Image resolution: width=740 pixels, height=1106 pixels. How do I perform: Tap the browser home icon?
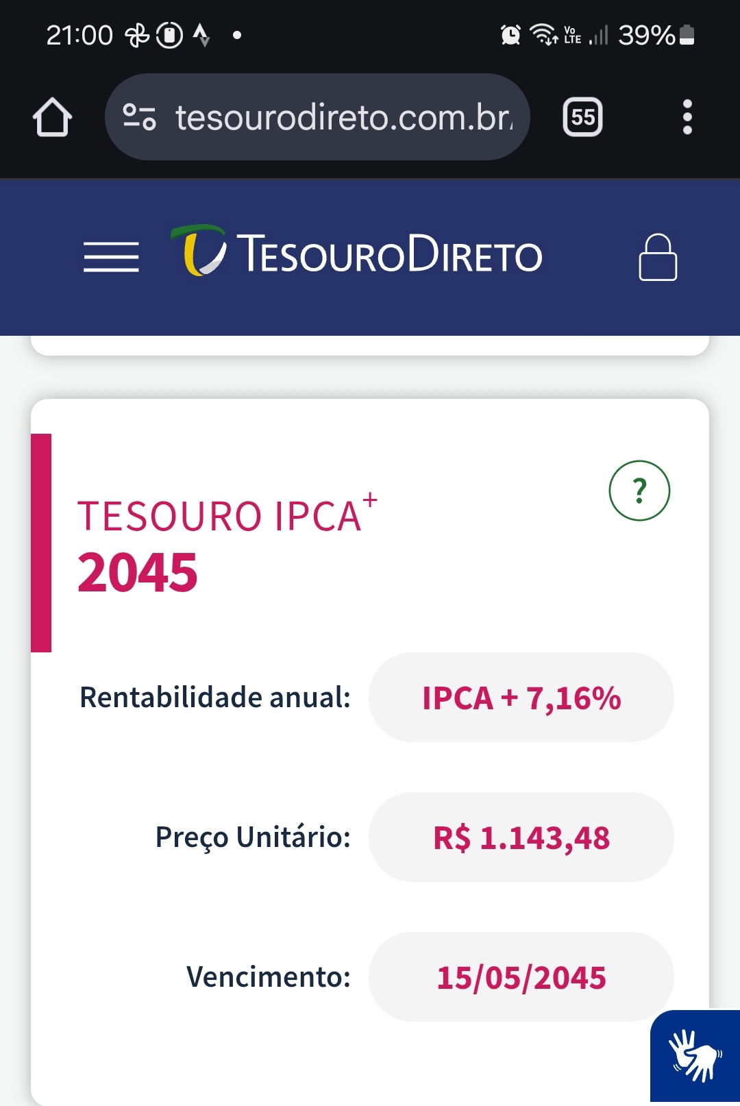(x=52, y=117)
